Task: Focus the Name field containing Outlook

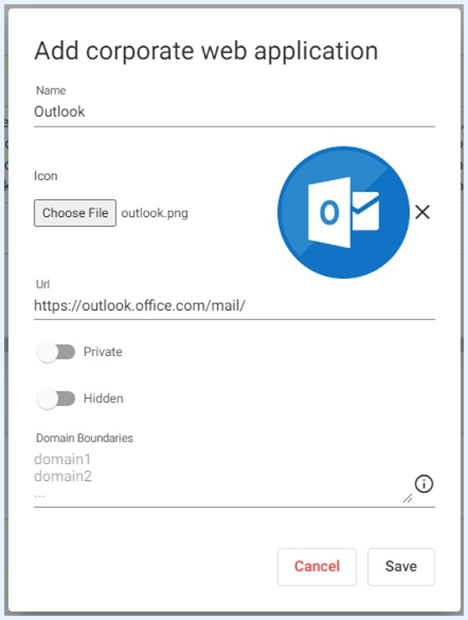Action: 234,112
